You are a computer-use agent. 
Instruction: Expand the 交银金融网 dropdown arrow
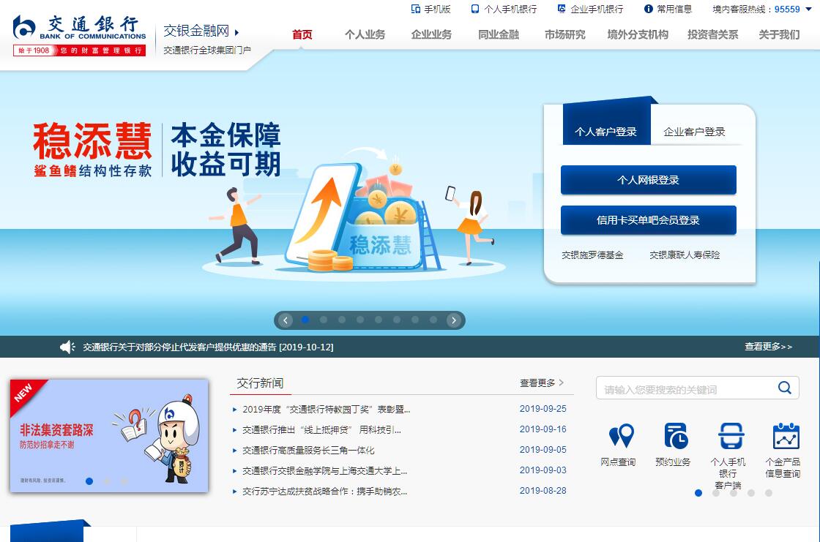[x=237, y=32]
